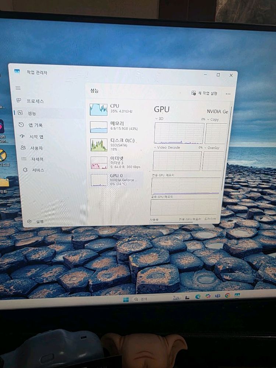Go to 시작 앱 (Startup apps)
Screen dimensions: 276x368
click(x=36, y=137)
